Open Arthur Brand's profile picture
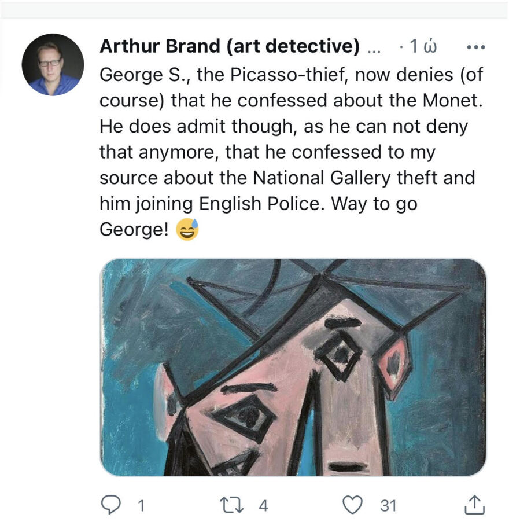509x529 pixels. pos(53,65)
